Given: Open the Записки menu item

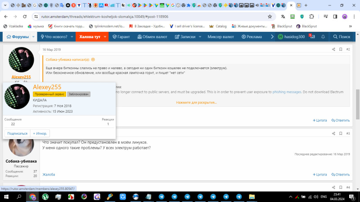Looking at the screenshot, I should pos(185,37).
